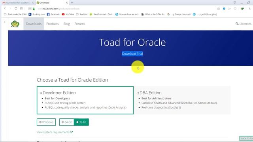Open the Android bookmarks folder
Image resolution: width=253 pixels, height=142 pixels.
click(x=82, y=14)
